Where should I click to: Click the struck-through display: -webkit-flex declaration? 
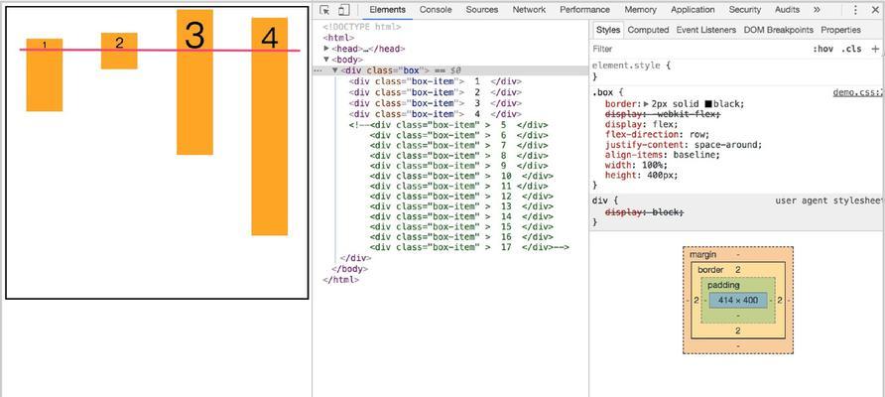coord(663,114)
